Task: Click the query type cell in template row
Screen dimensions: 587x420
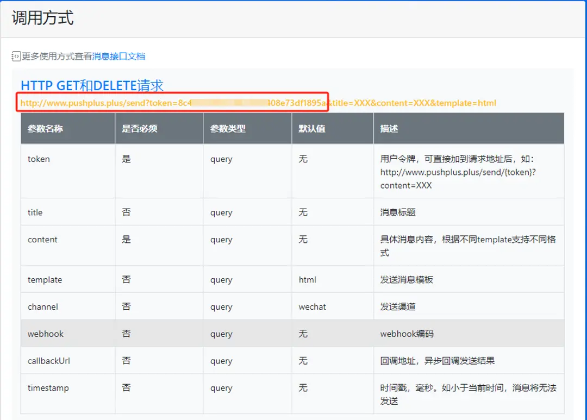Action: 247,279
